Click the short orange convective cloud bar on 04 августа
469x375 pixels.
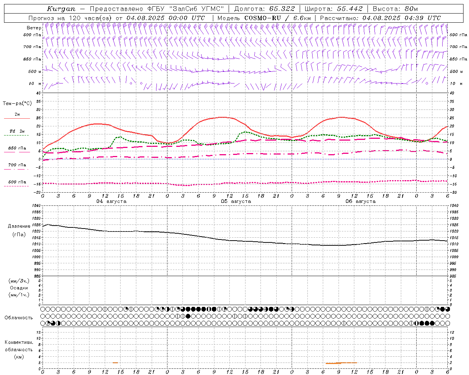coord(115,363)
